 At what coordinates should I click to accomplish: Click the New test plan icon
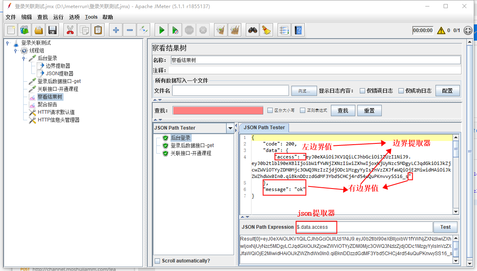11,30
